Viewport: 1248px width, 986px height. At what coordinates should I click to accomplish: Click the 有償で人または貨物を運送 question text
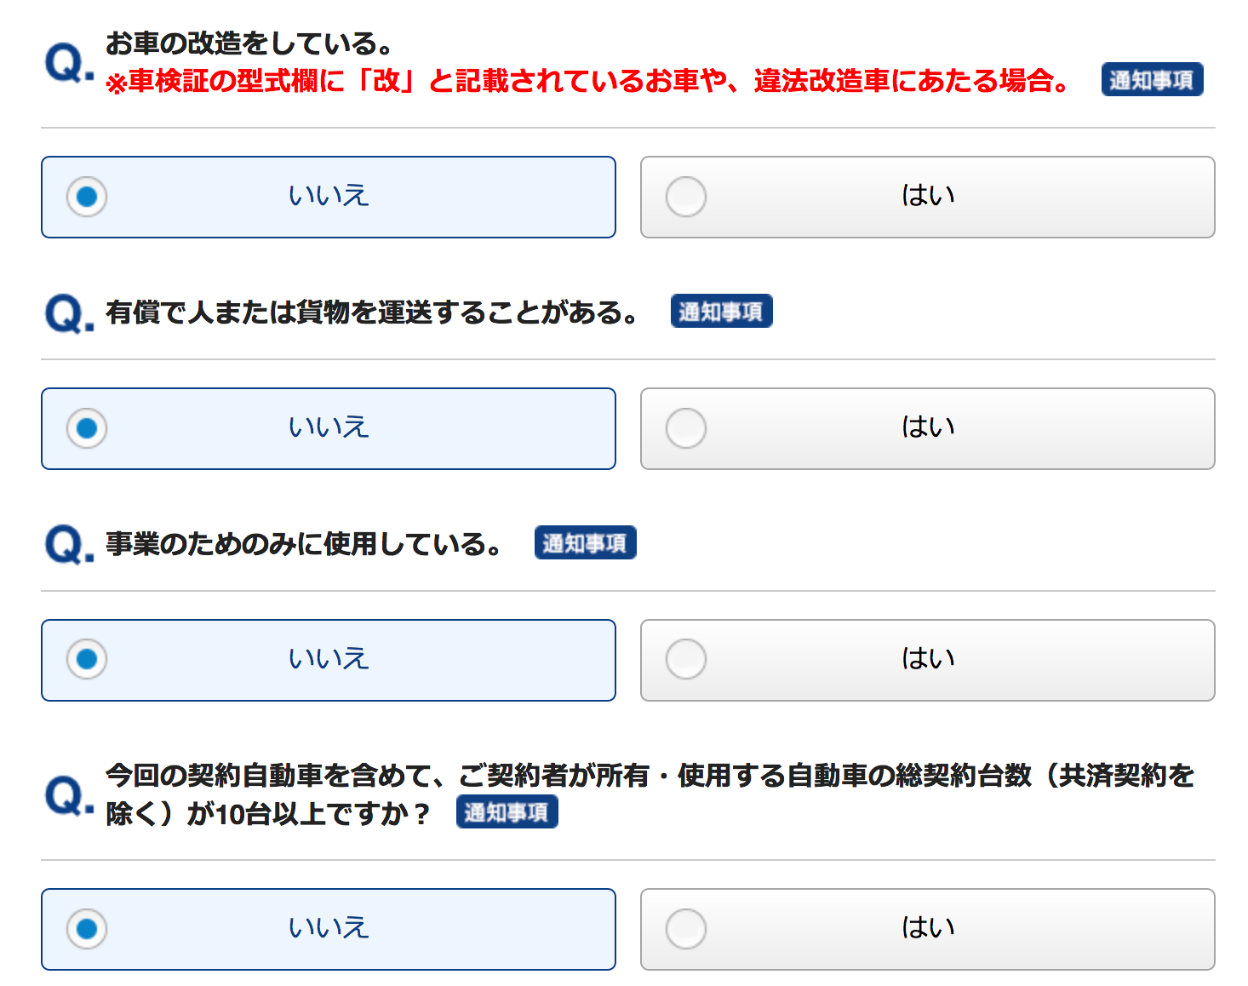click(x=372, y=312)
